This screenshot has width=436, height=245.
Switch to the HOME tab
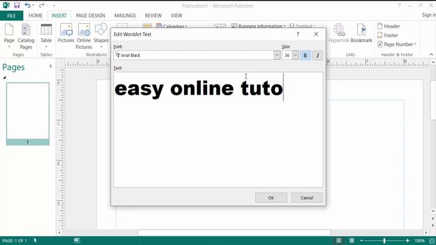[35, 16]
